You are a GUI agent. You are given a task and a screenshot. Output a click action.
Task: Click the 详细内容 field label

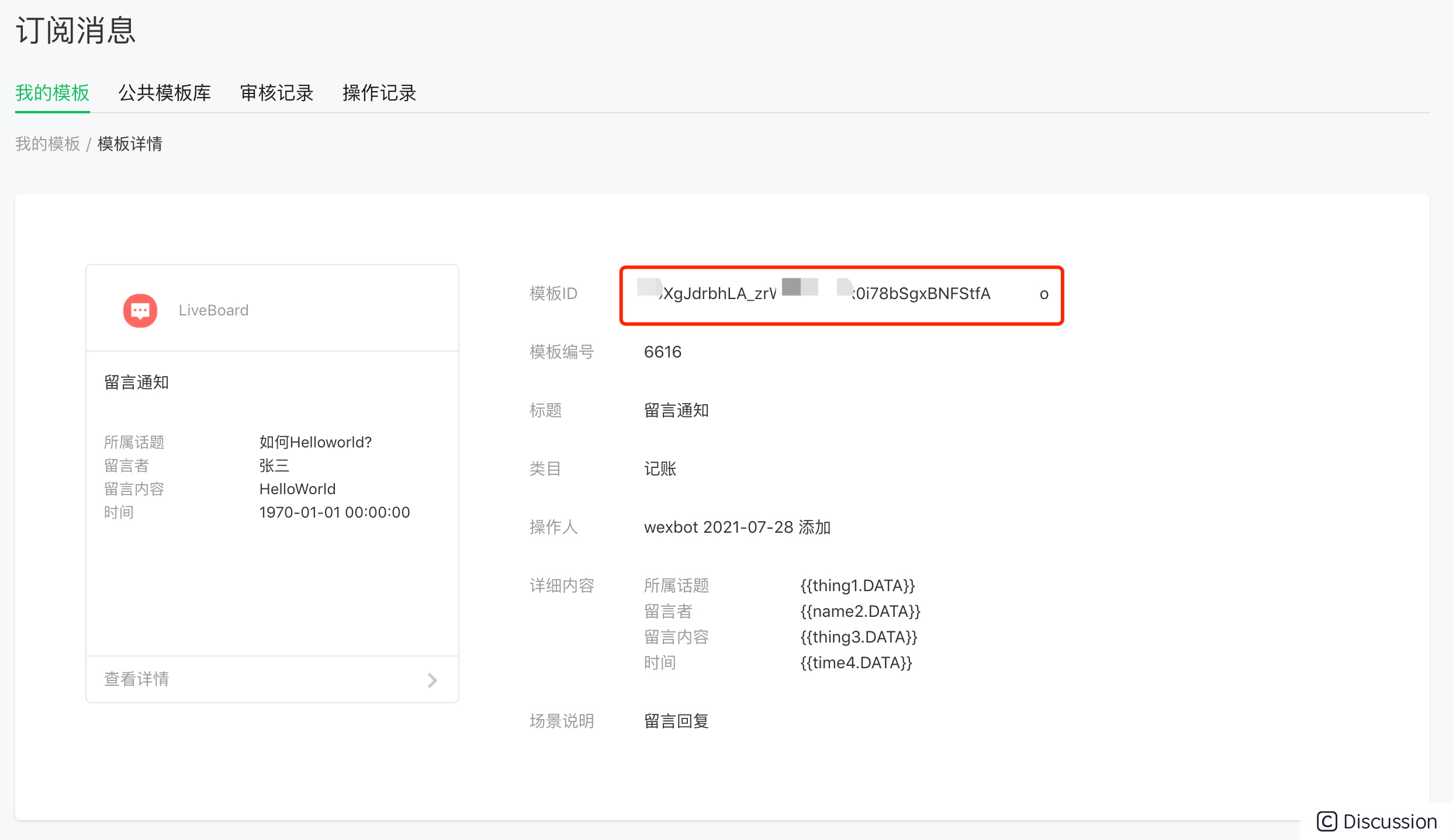click(561, 585)
